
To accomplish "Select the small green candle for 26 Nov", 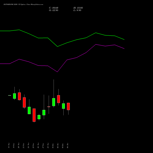I will click(x=39, y=117).
